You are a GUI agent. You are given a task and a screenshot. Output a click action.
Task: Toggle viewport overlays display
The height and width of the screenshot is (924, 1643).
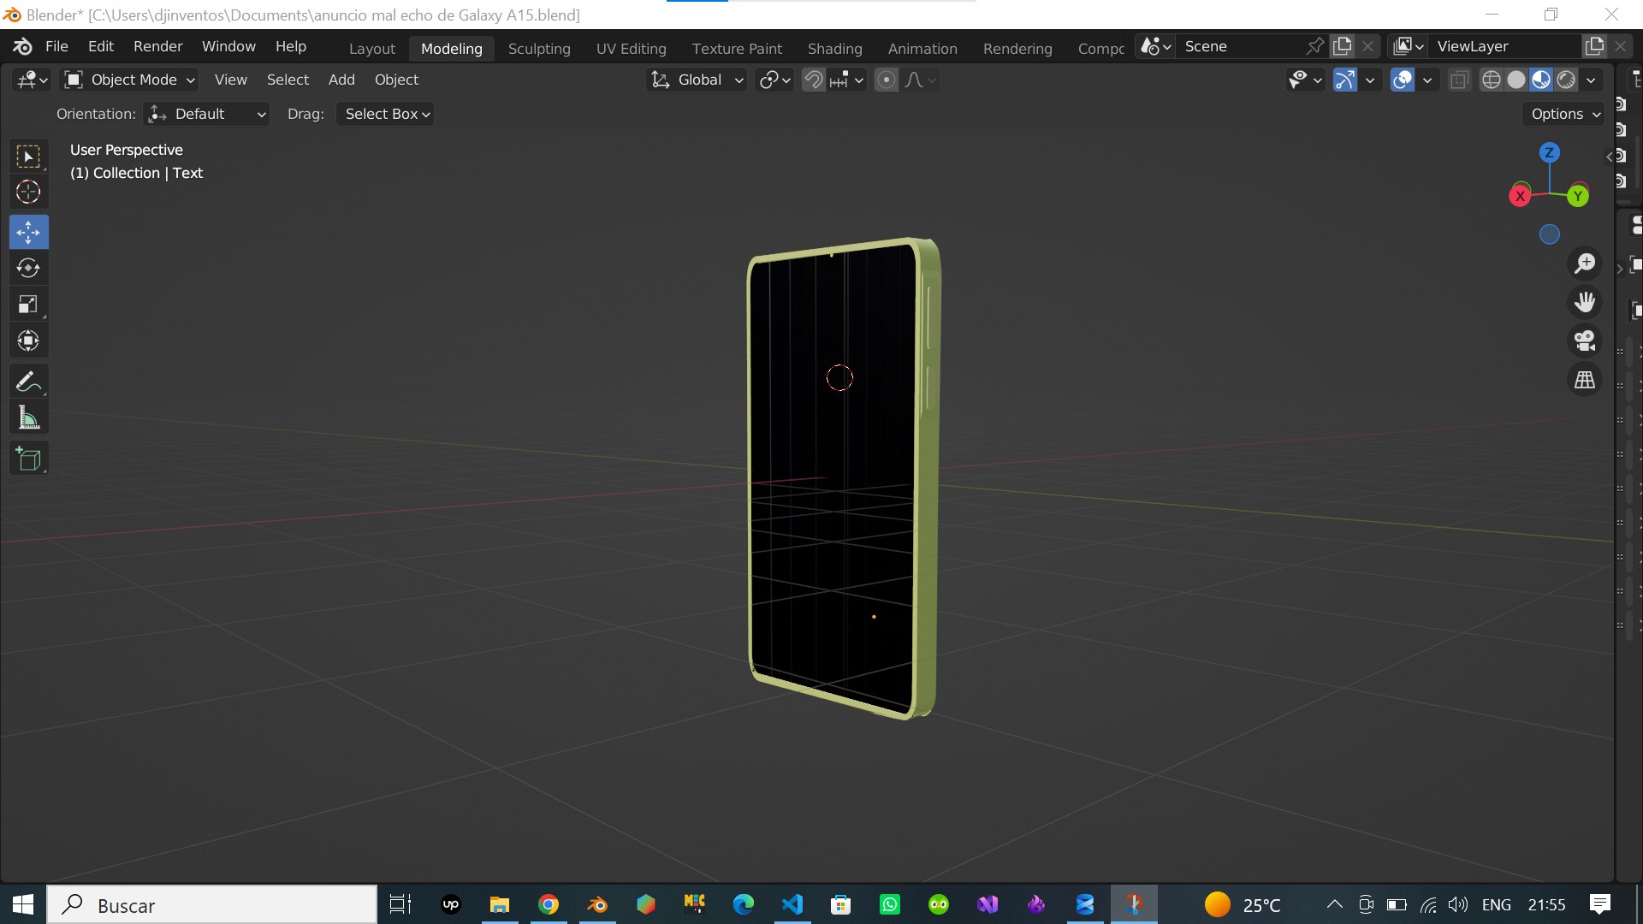pos(1402,80)
